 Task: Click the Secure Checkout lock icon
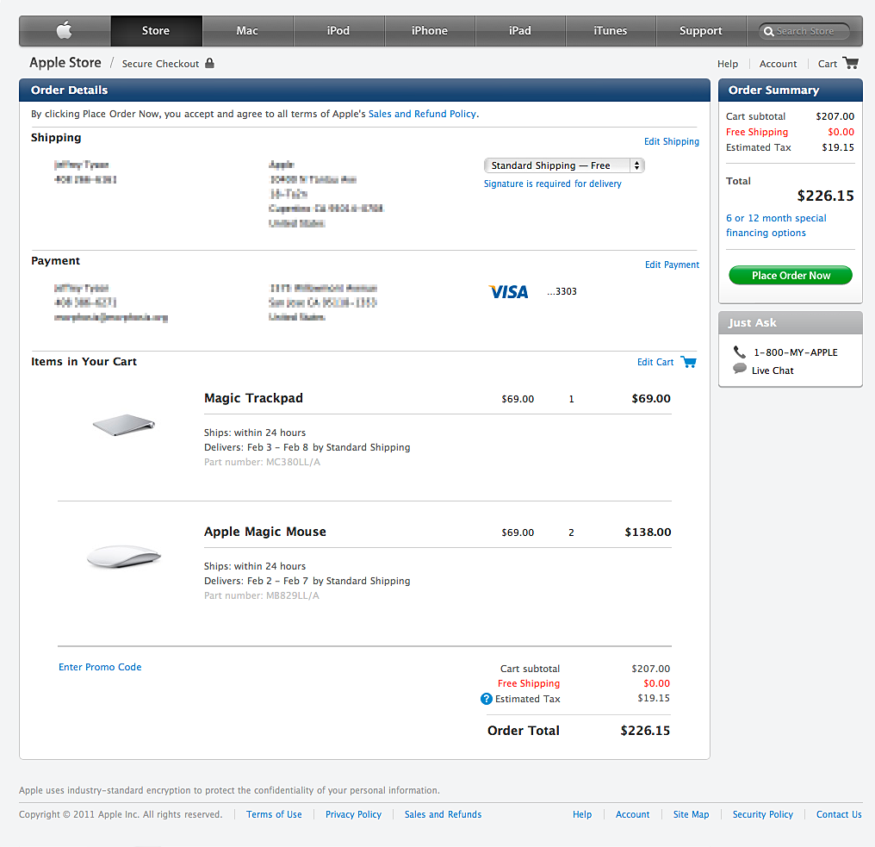(210, 63)
